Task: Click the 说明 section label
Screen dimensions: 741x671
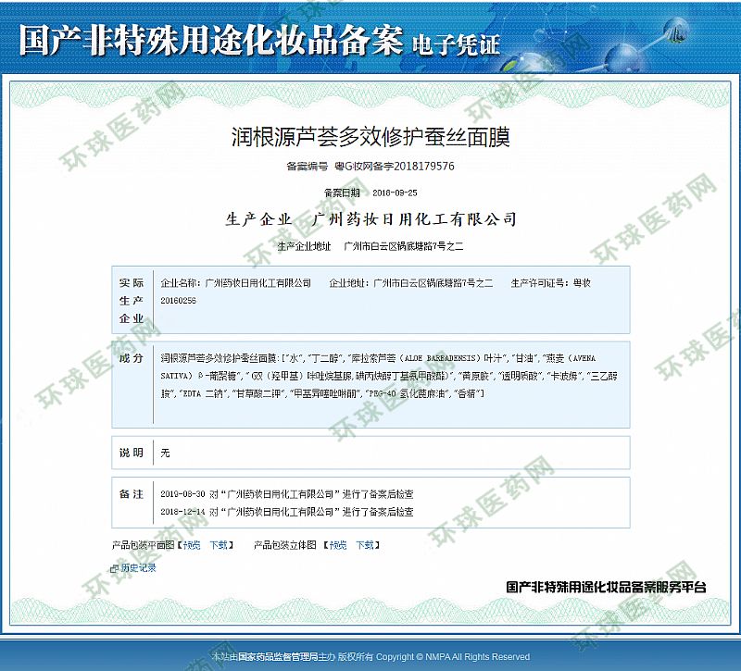Action: [131, 453]
